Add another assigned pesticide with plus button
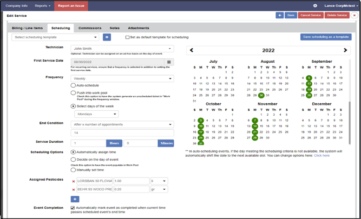 pyautogui.click(x=75, y=199)
